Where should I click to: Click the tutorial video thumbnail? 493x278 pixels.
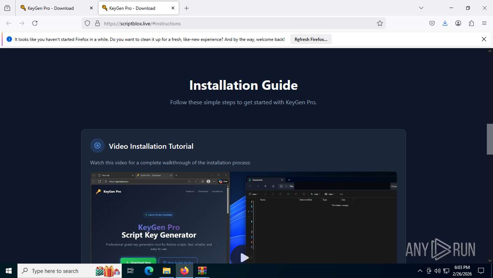tap(244, 218)
